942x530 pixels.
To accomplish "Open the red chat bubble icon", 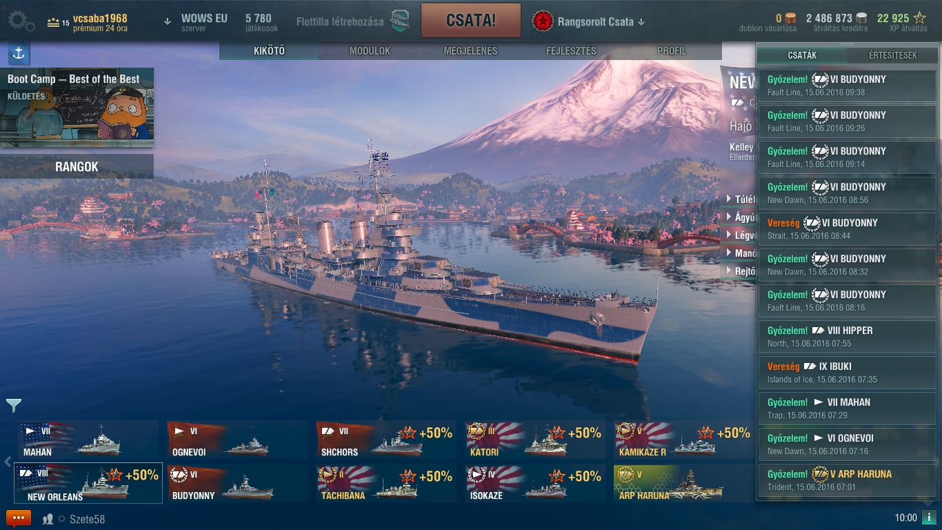I will point(19,518).
